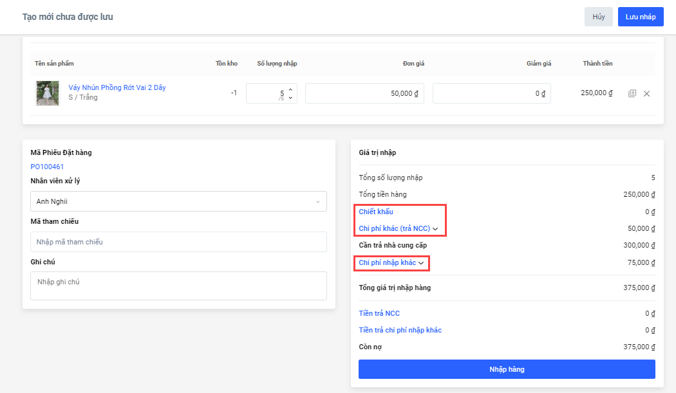The height and width of the screenshot is (393, 676).
Task: Edit the Giảm giá discount field
Action: click(492, 93)
